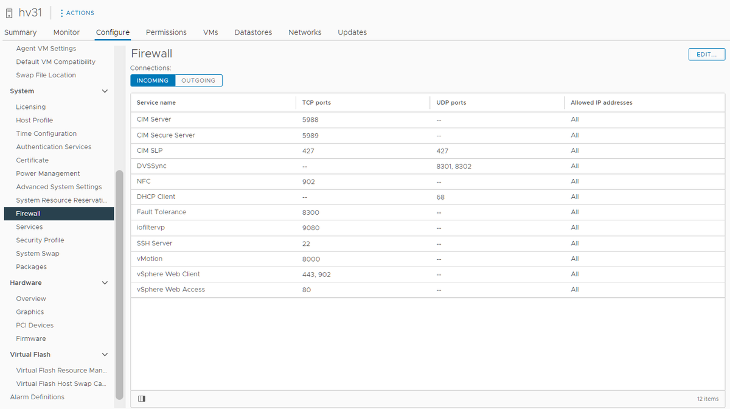Open Licensing settings
Image resolution: width=730 pixels, height=409 pixels.
(31, 107)
